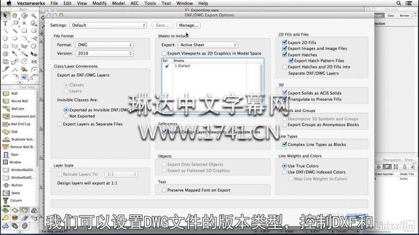Open the Modify menu

coord(99,3)
